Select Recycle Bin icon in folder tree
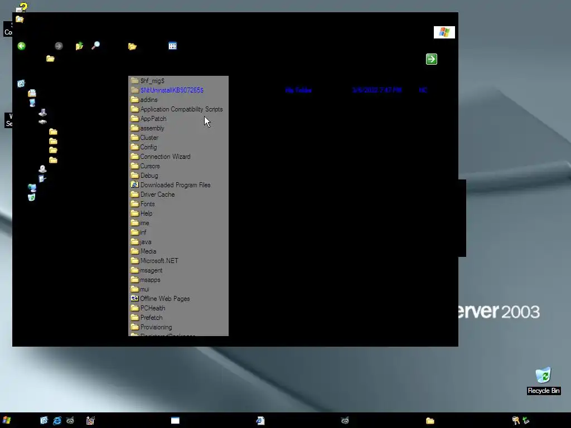 [32, 197]
